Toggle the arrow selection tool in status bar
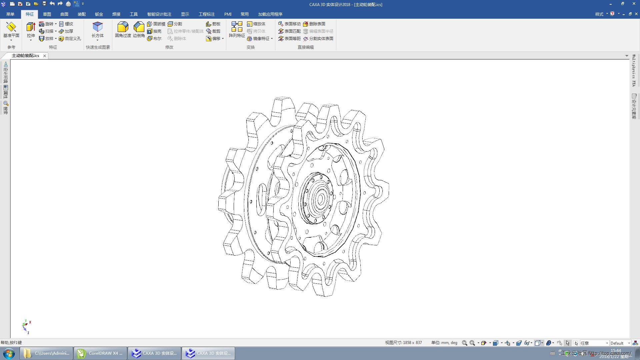 click(x=568, y=343)
